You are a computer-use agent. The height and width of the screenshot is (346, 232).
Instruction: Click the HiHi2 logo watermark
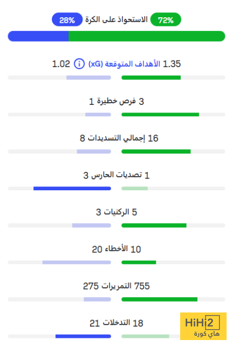tap(203, 326)
